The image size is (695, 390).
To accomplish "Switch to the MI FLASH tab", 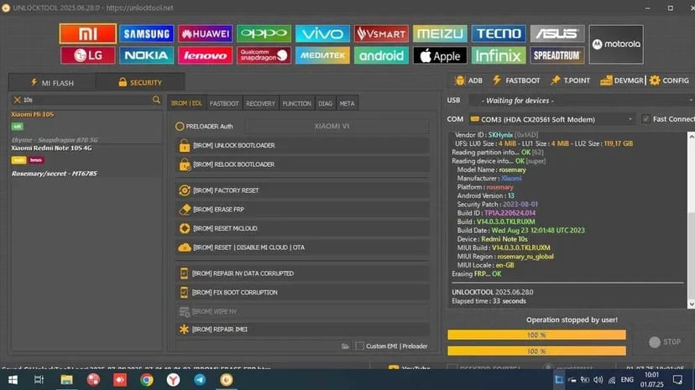I will coord(52,83).
